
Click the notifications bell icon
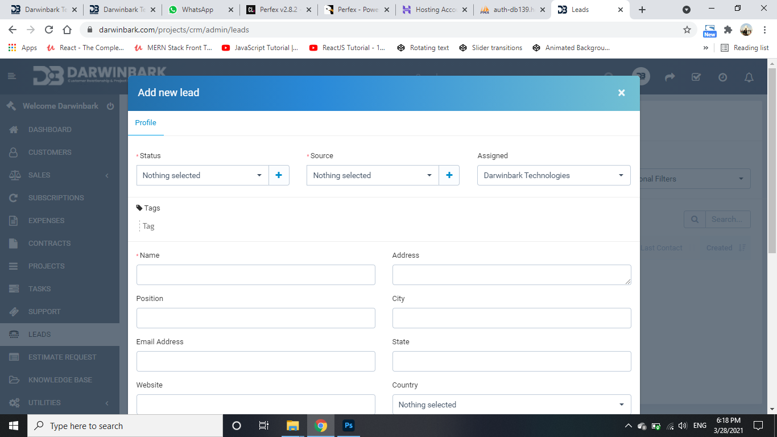click(x=749, y=77)
